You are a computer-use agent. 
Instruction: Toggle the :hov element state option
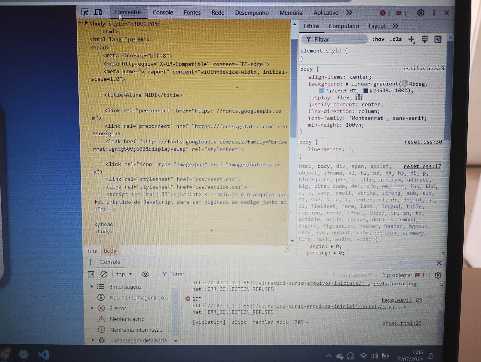378,39
